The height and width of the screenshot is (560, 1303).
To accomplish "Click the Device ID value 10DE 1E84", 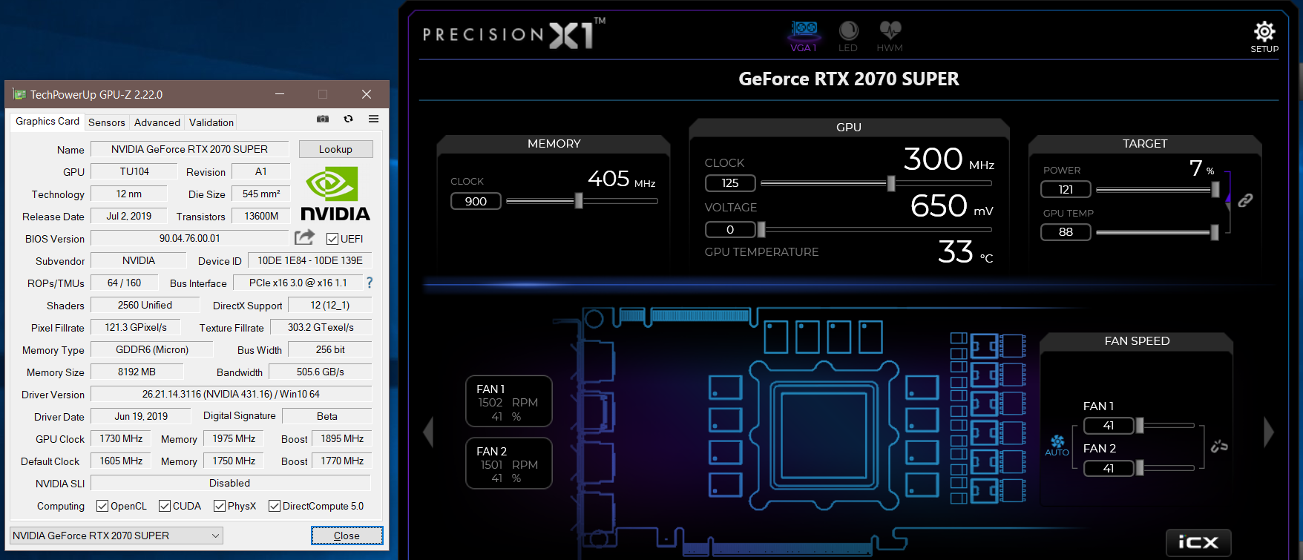I will click(310, 260).
